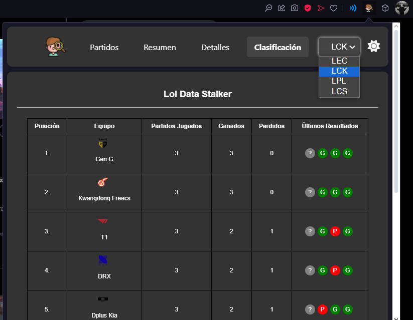Click DRX's gray question mark result
Screen dimensions: 413x320
(x=310, y=270)
